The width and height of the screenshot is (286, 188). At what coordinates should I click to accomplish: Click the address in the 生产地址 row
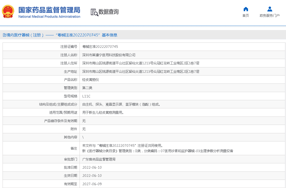(x=141, y=71)
